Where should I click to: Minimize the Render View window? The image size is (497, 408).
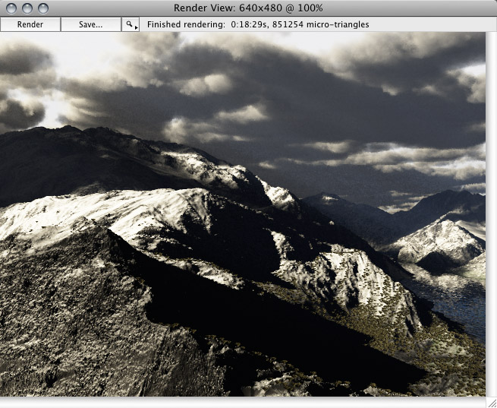pyautogui.click(x=27, y=8)
